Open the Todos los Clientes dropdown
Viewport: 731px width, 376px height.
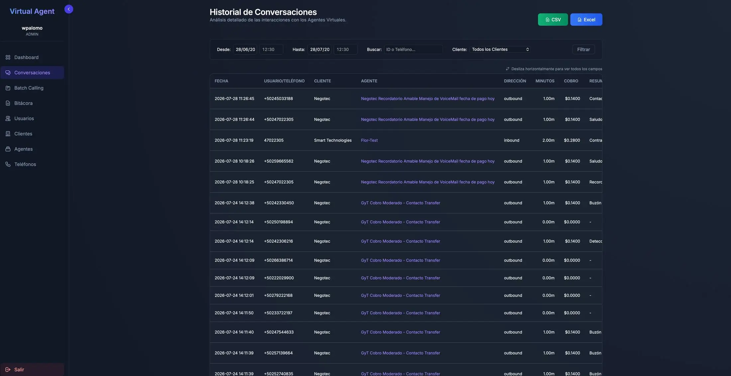coord(500,49)
